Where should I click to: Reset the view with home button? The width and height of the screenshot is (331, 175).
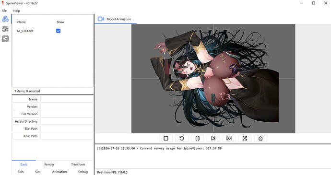(260, 138)
